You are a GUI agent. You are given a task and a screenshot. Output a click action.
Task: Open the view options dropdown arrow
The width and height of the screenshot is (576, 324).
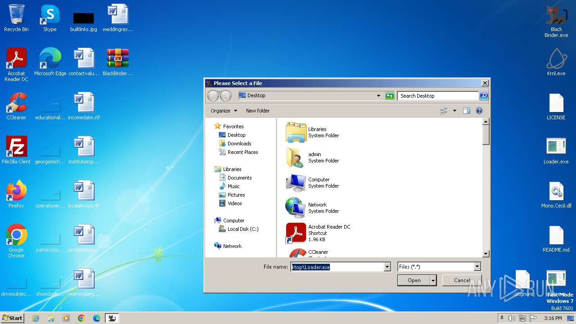tap(454, 111)
